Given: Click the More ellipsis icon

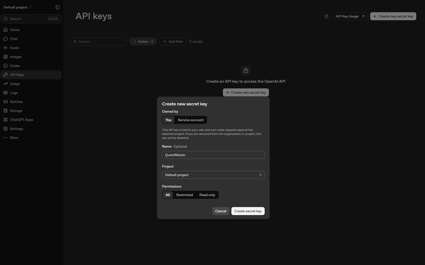Looking at the screenshot, I should coord(6,138).
